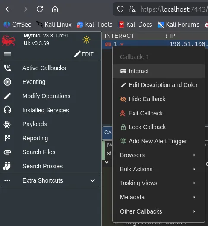Image resolution: width=208 pixels, height=226 pixels.
Task: Expand the Extra Shortcuts section
Action: (50, 180)
